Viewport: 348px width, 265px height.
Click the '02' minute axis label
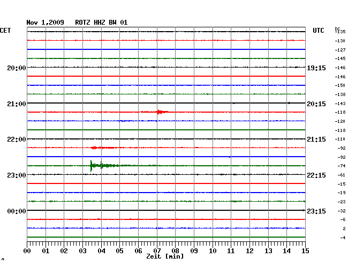click(64, 251)
